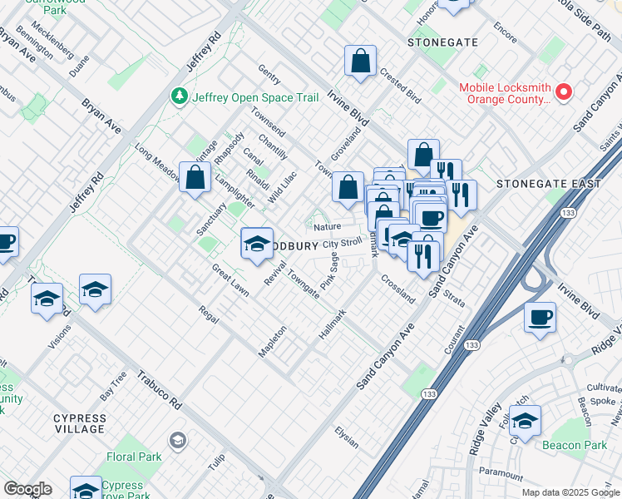Click the CYPRESS VILLAGE neighborhood label
Image resolution: width=622 pixels, height=499 pixels.
80,423
